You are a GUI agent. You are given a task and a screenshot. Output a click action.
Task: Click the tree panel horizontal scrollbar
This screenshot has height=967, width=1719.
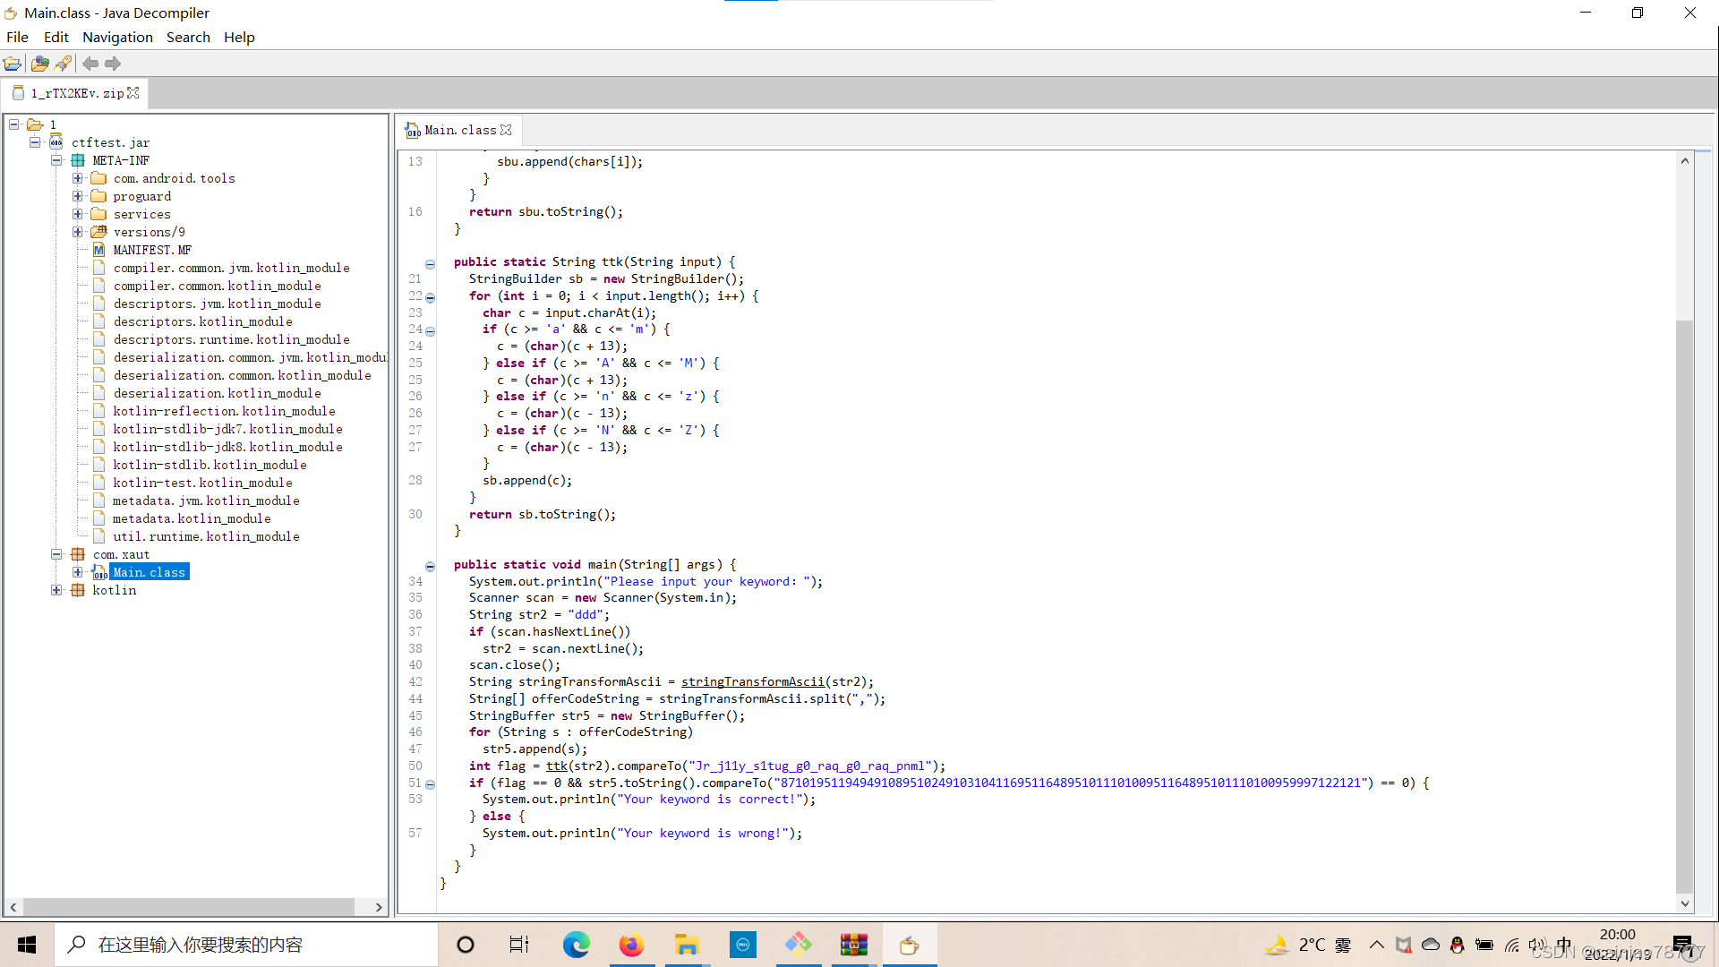tap(188, 907)
